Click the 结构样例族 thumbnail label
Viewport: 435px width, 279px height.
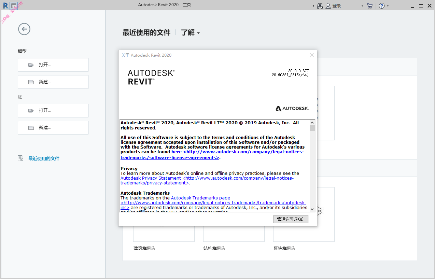click(214, 248)
